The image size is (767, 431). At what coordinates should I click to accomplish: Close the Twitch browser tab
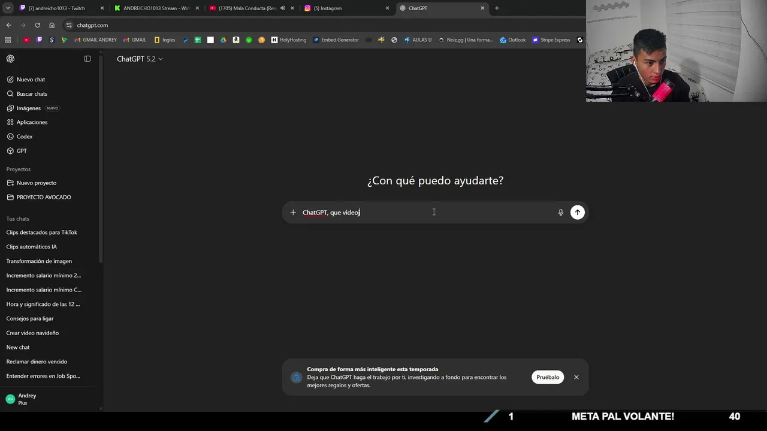point(102,8)
